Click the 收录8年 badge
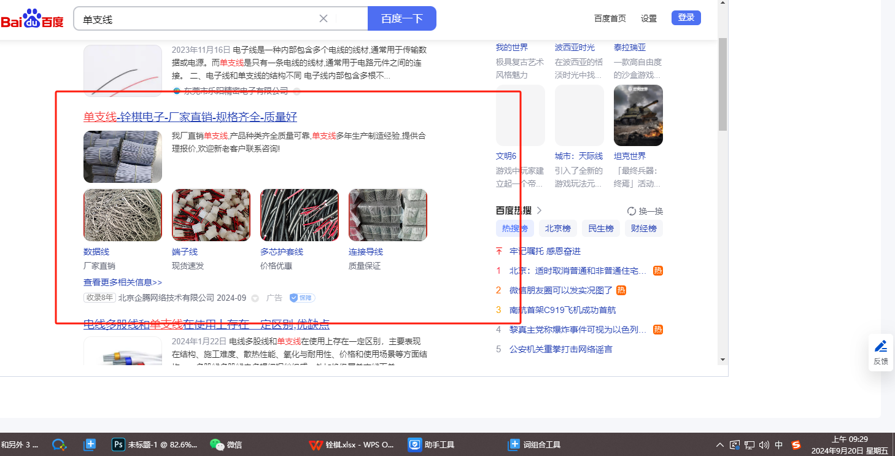Viewport: 895px width, 456px height. click(x=99, y=298)
